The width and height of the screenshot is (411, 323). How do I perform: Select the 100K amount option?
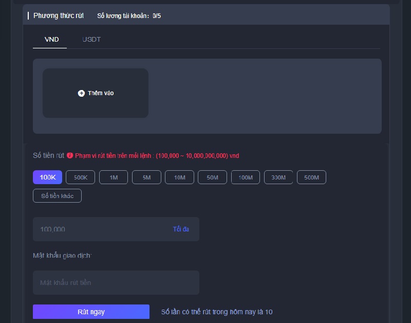[47, 177]
